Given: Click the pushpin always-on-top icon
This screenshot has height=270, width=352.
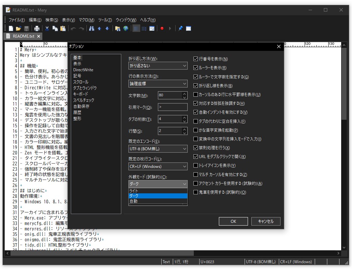Looking at the screenshot, I should tap(181, 28).
